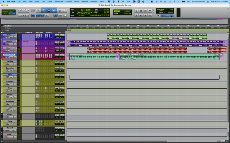
Task: Open the VocalMono.05 track name dropdown arrow
Action: pyautogui.click(x=16, y=55)
